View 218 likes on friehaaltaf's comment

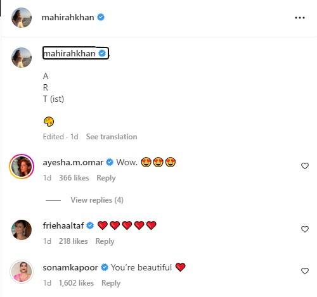coord(74,241)
